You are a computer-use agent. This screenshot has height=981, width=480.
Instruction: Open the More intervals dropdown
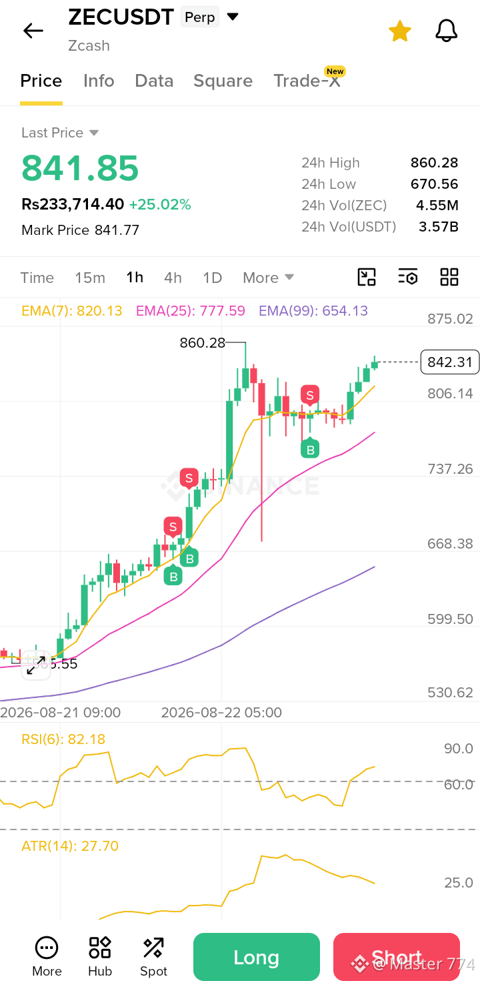pos(268,278)
